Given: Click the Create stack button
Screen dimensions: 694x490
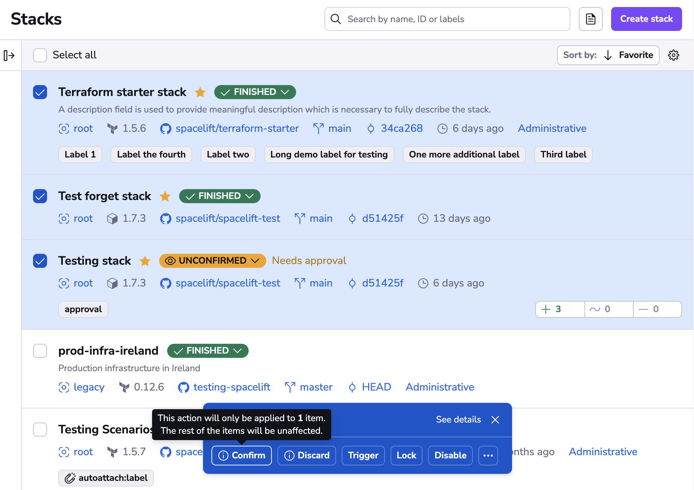Looking at the screenshot, I should pyautogui.click(x=646, y=19).
